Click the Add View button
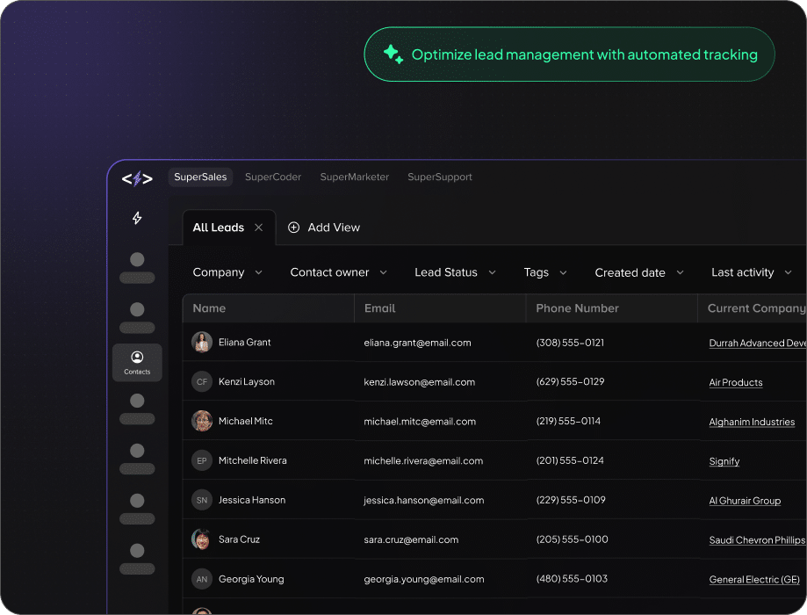The height and width of the screenshot is (615, 807). [324, 228]
